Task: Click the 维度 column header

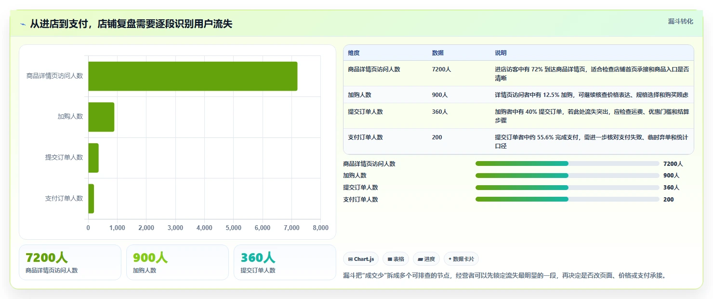Action: pos(354,53)
